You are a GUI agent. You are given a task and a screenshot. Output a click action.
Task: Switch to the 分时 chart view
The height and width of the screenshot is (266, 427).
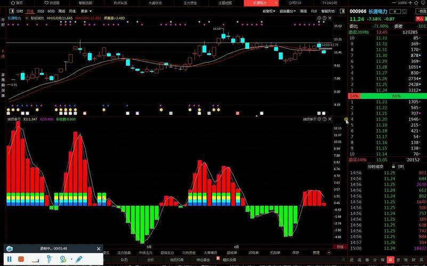[x=19, y=11]
